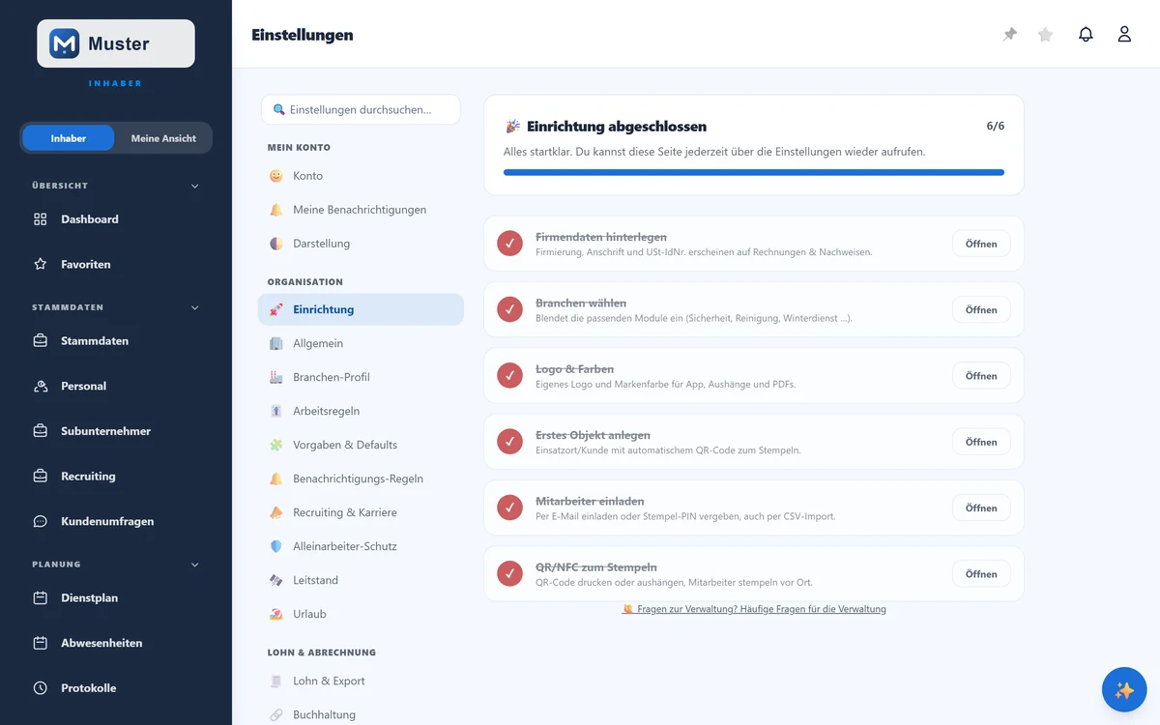Image resolution: width=1160 pixels, height=725 pixels.
Task: Open Lohn & Export settings
Action: (361, 681)
